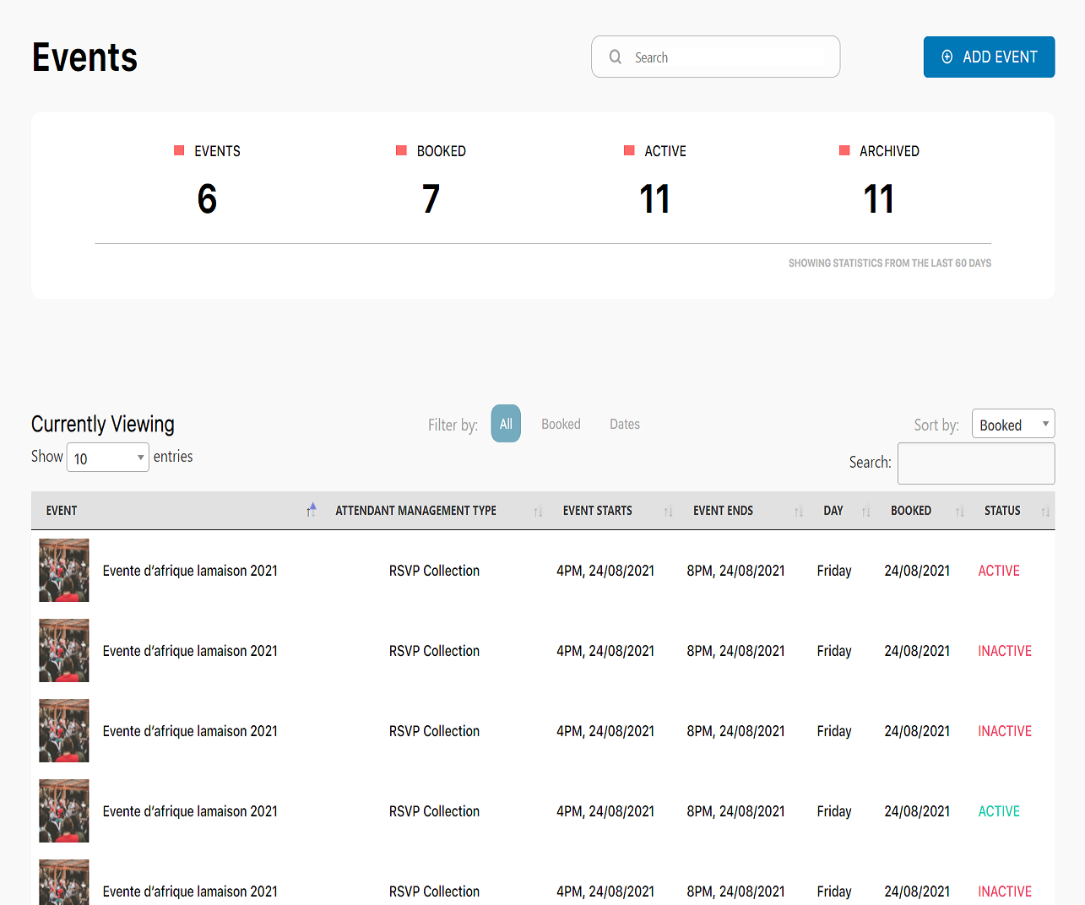Sort by Event Ends column arrows

[799, 511]
